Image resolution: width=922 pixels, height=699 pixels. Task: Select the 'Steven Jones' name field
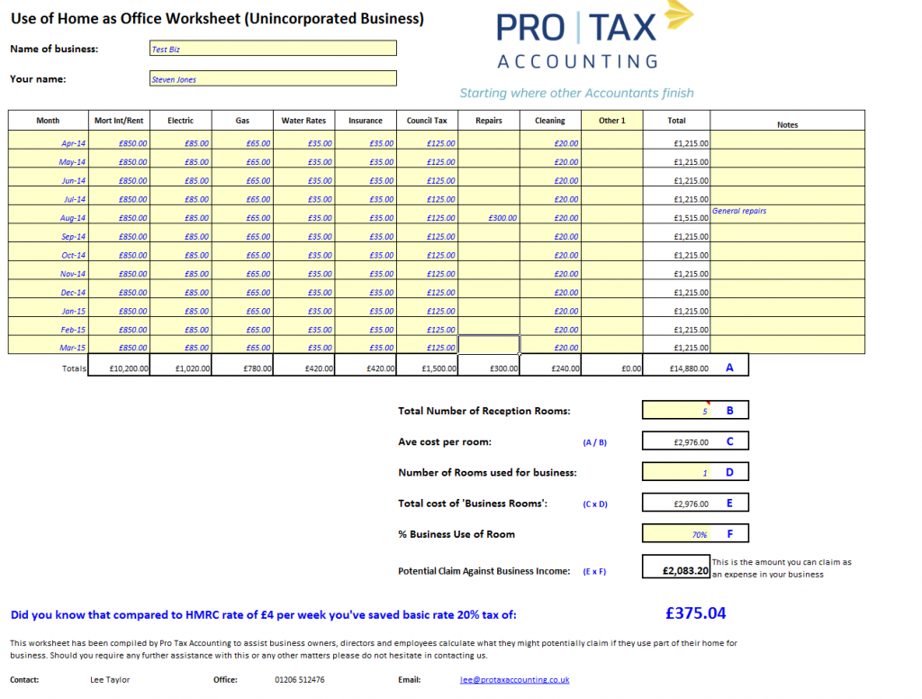click(x=273, y=78)
